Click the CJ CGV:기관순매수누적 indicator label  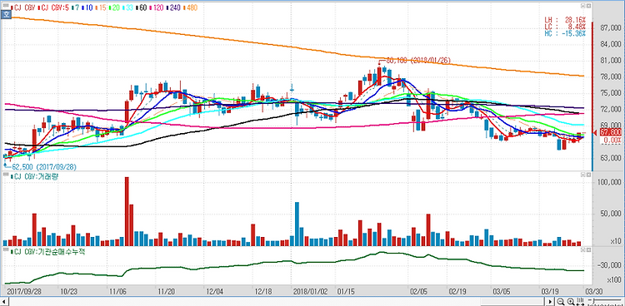pos(48,251)
